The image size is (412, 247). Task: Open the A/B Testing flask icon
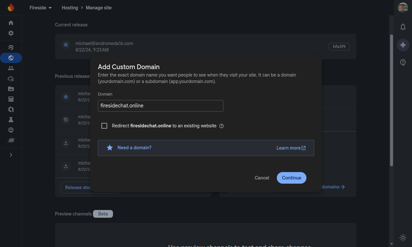[11, 120]
